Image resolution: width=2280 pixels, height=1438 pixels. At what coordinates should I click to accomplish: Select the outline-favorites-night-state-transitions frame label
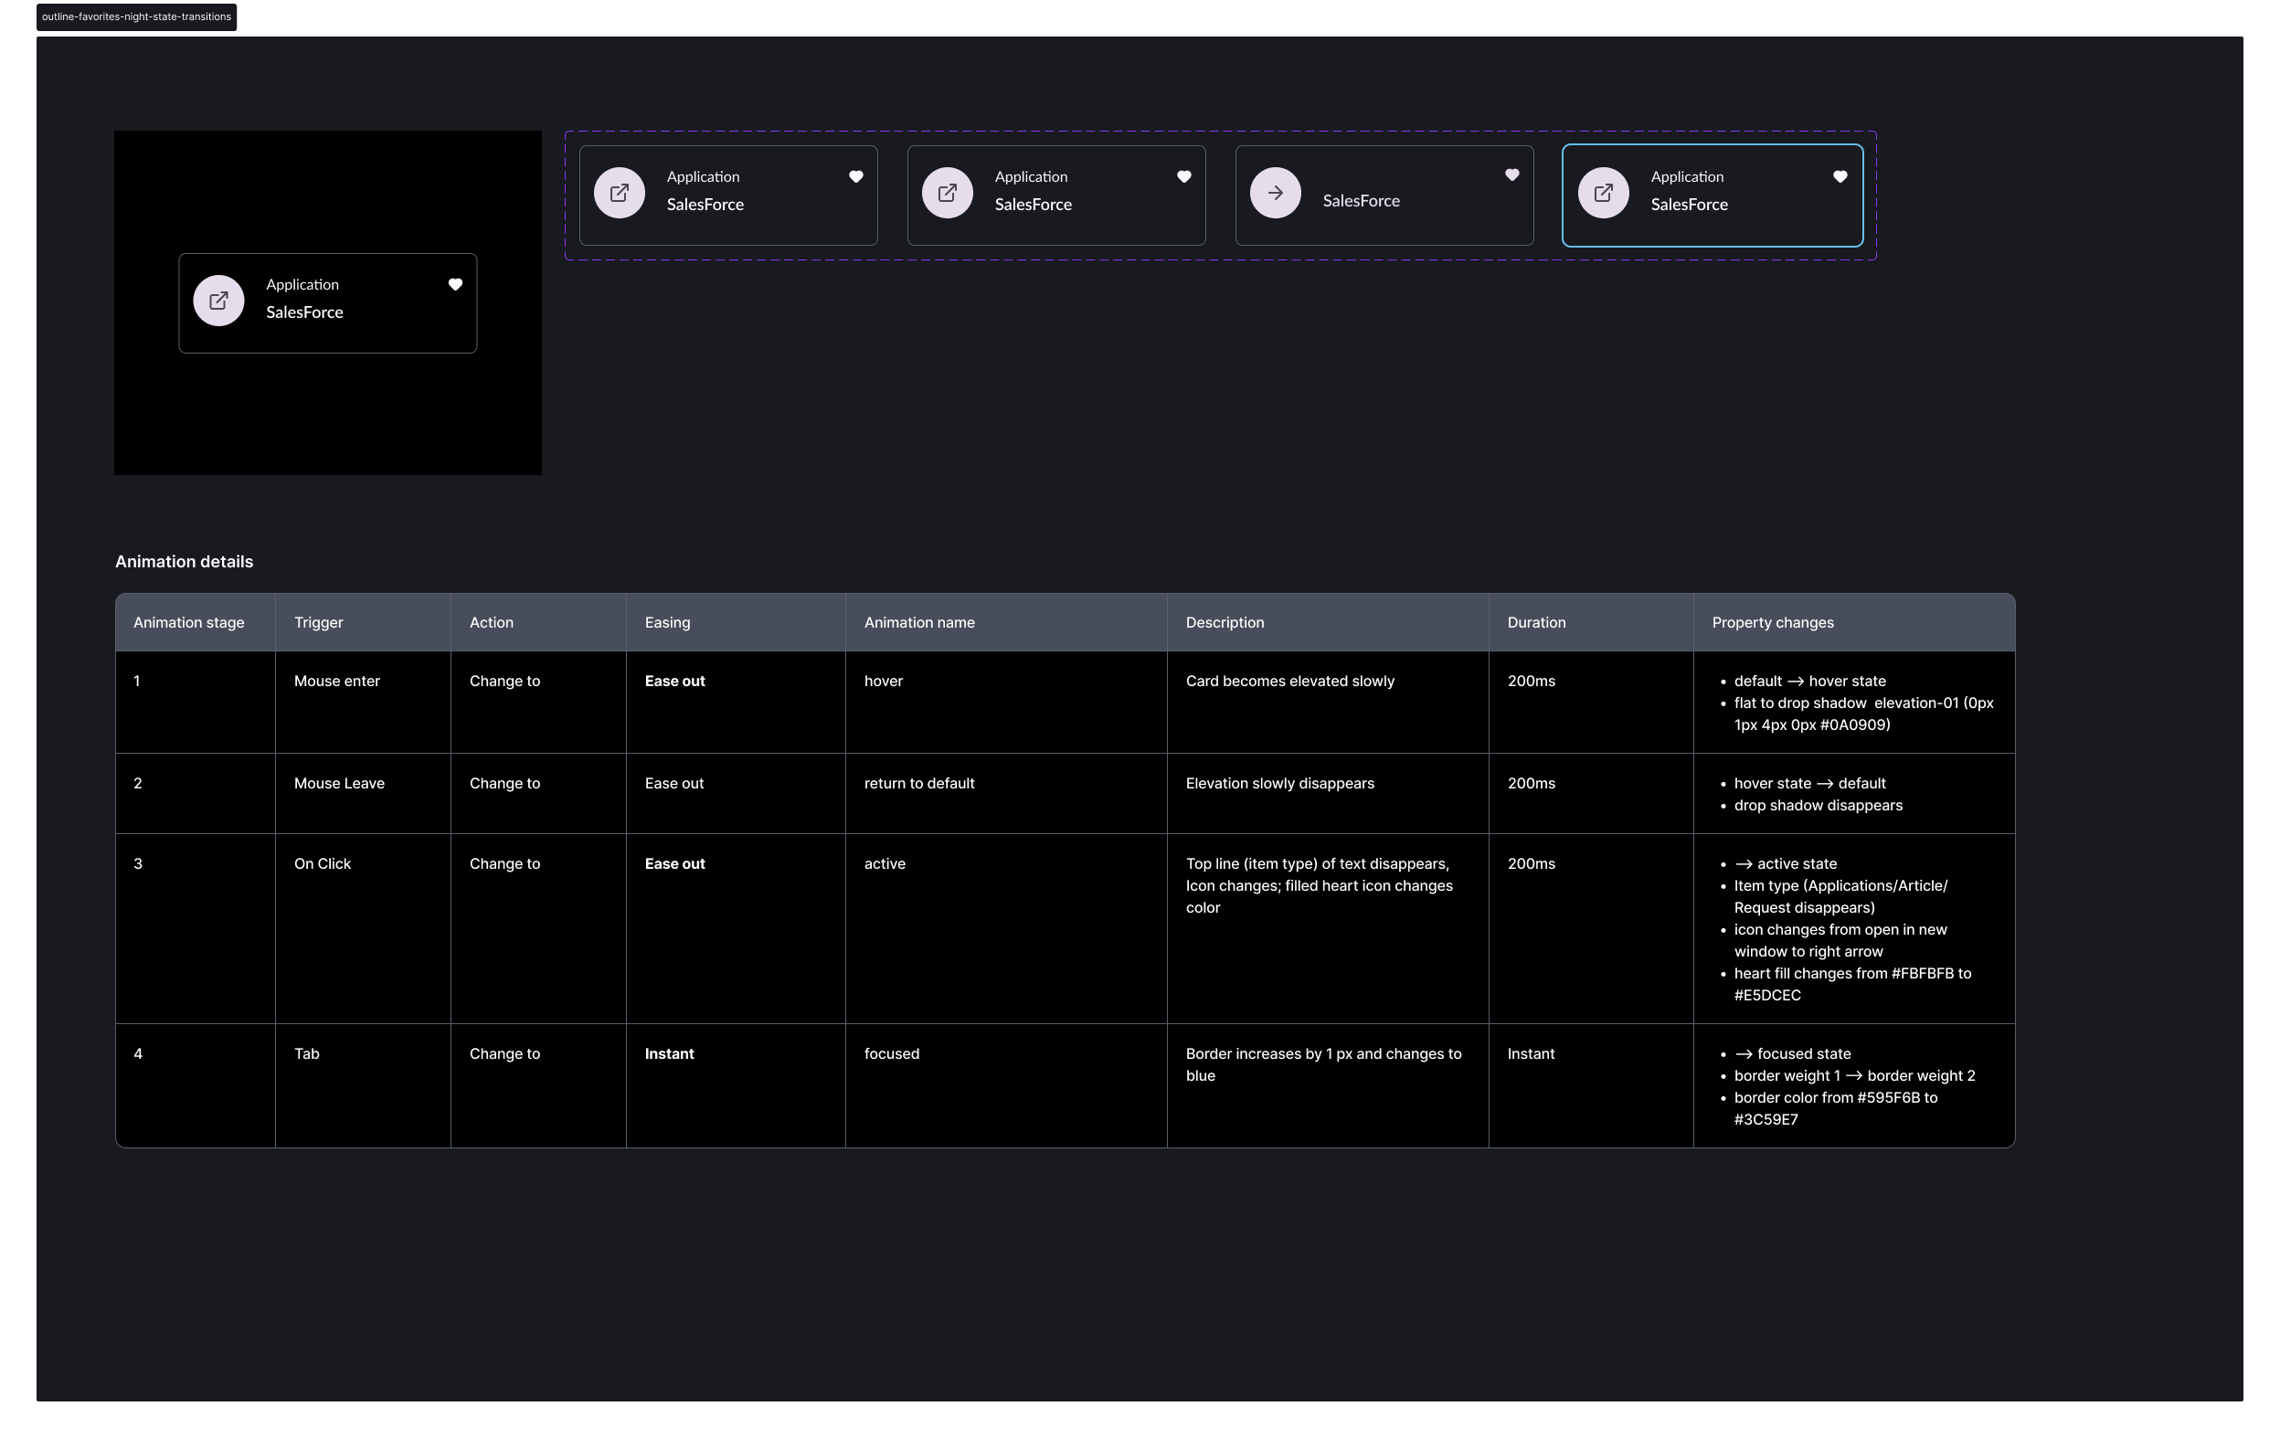coord(136,17)
